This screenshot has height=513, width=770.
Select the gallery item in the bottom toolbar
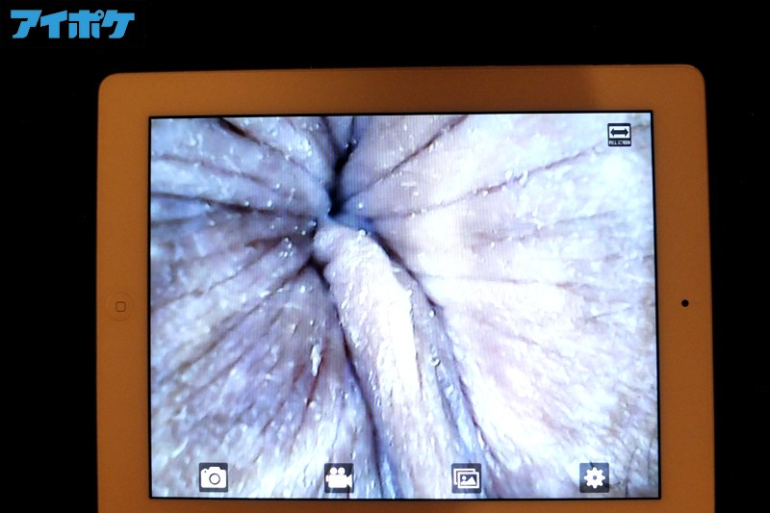[467, 476]
